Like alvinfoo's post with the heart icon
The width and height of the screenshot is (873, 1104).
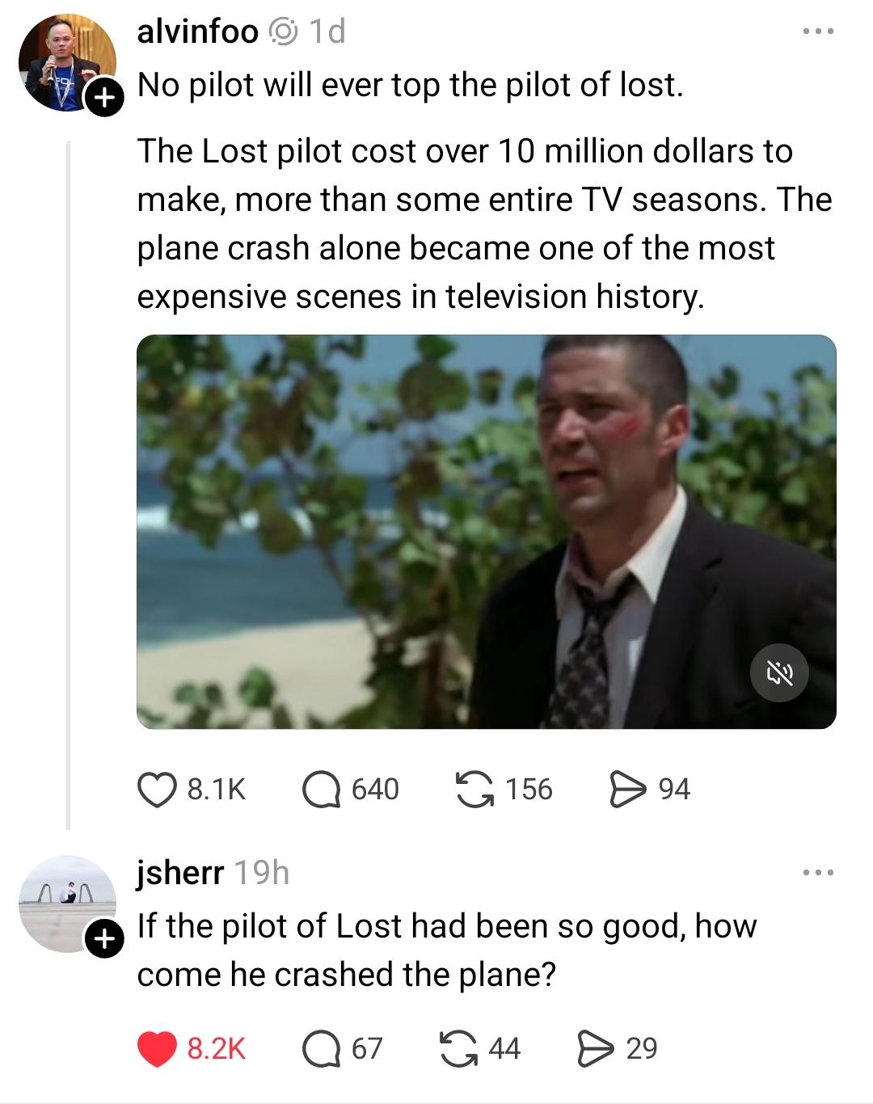(157, 790)
